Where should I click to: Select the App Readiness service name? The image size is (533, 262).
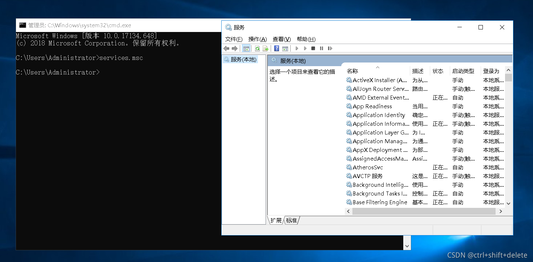click(372, 106)
